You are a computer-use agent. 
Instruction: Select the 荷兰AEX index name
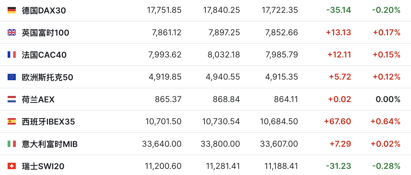click(38, 99)
